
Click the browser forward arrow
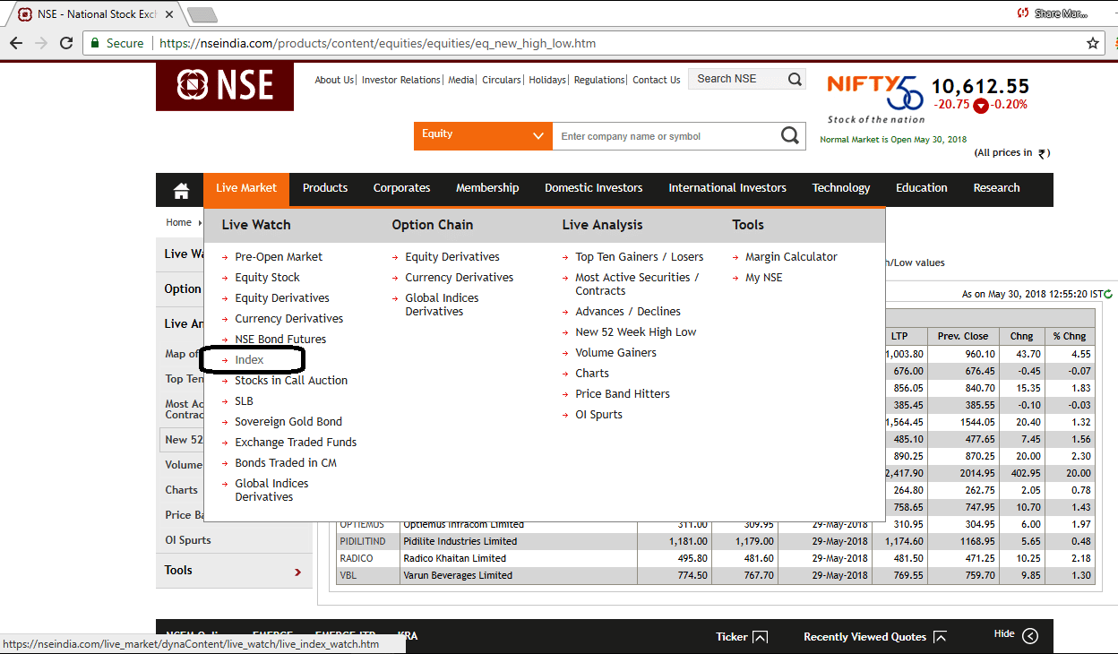pos(41,43)
